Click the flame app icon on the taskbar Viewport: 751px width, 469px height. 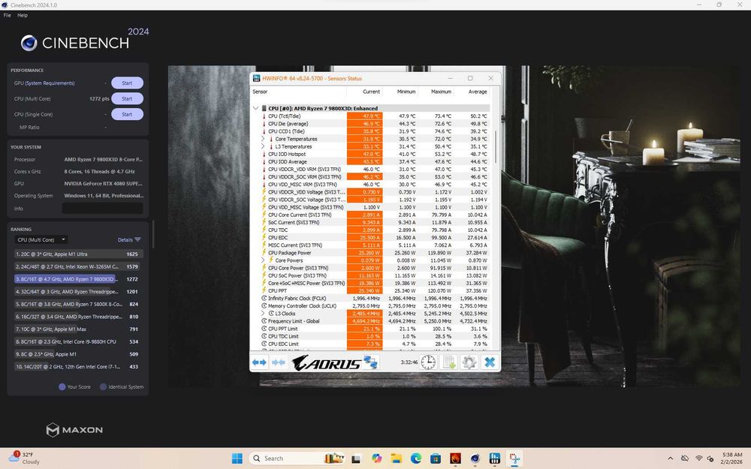click(455, 458)
